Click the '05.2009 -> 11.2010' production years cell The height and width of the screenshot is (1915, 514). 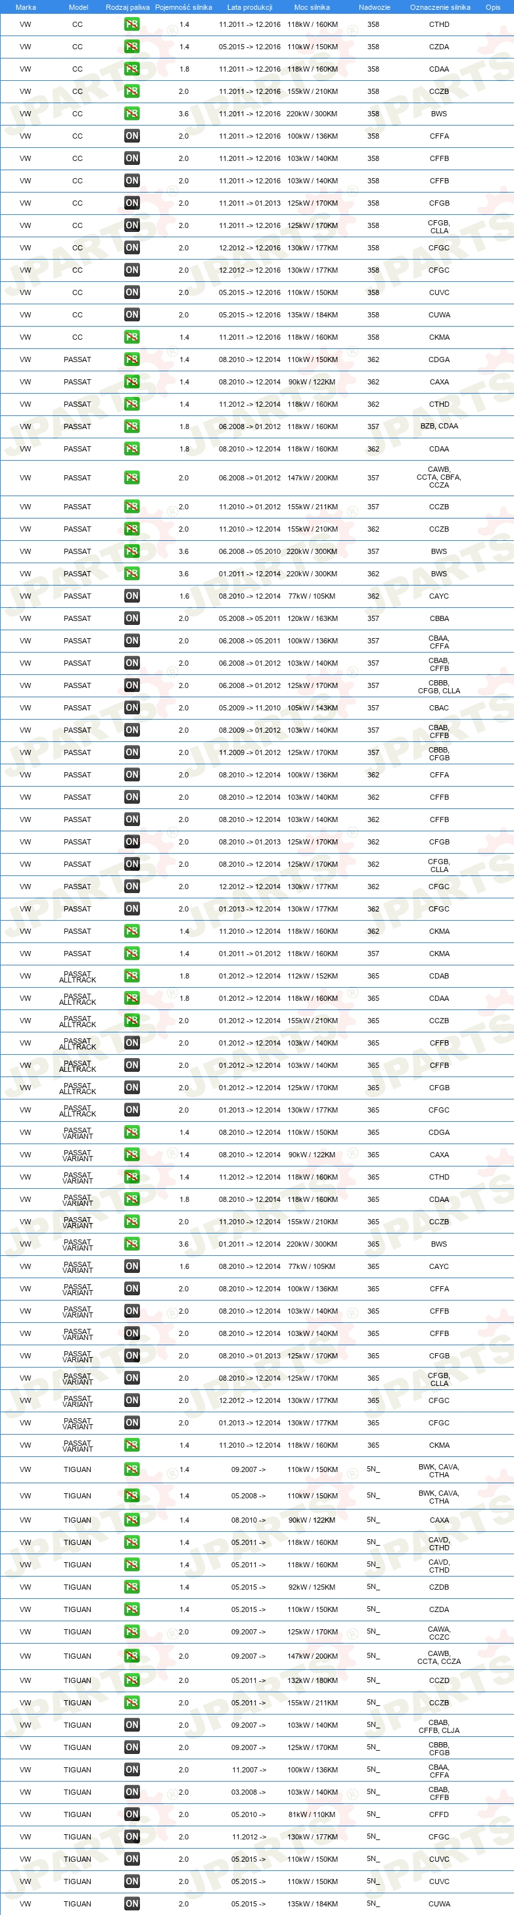(249, 707)
